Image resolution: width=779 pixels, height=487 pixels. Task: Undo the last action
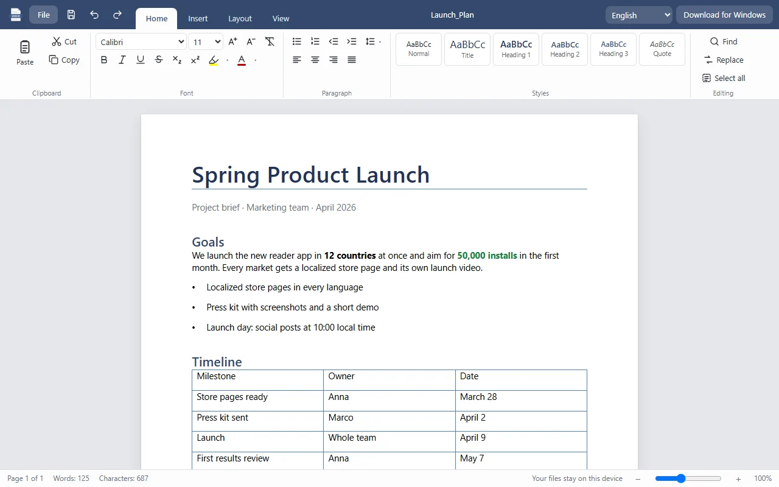click(x=94, y=15)
